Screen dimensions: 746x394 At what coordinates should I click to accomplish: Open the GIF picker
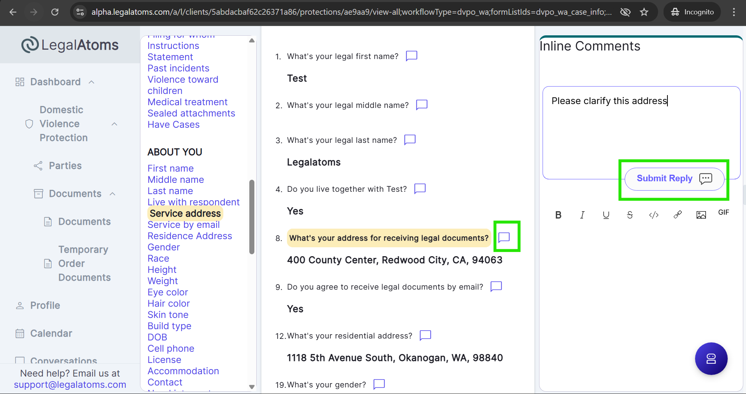[x=723, y=212]
